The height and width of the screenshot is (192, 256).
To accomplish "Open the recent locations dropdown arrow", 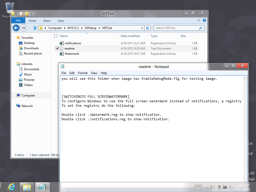I will 29,28.
